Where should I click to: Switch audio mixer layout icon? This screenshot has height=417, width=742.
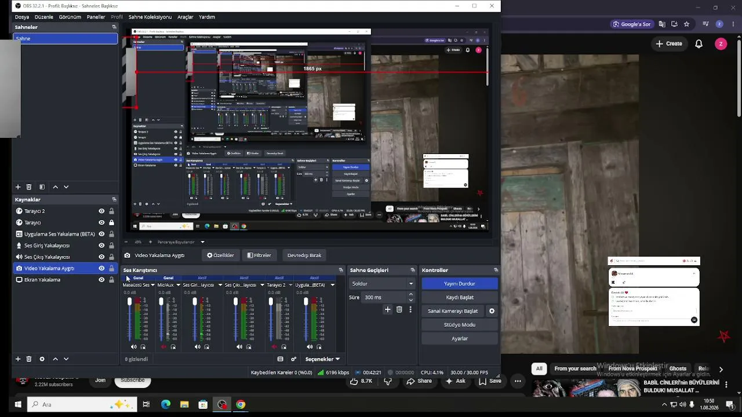coord(281,359)
